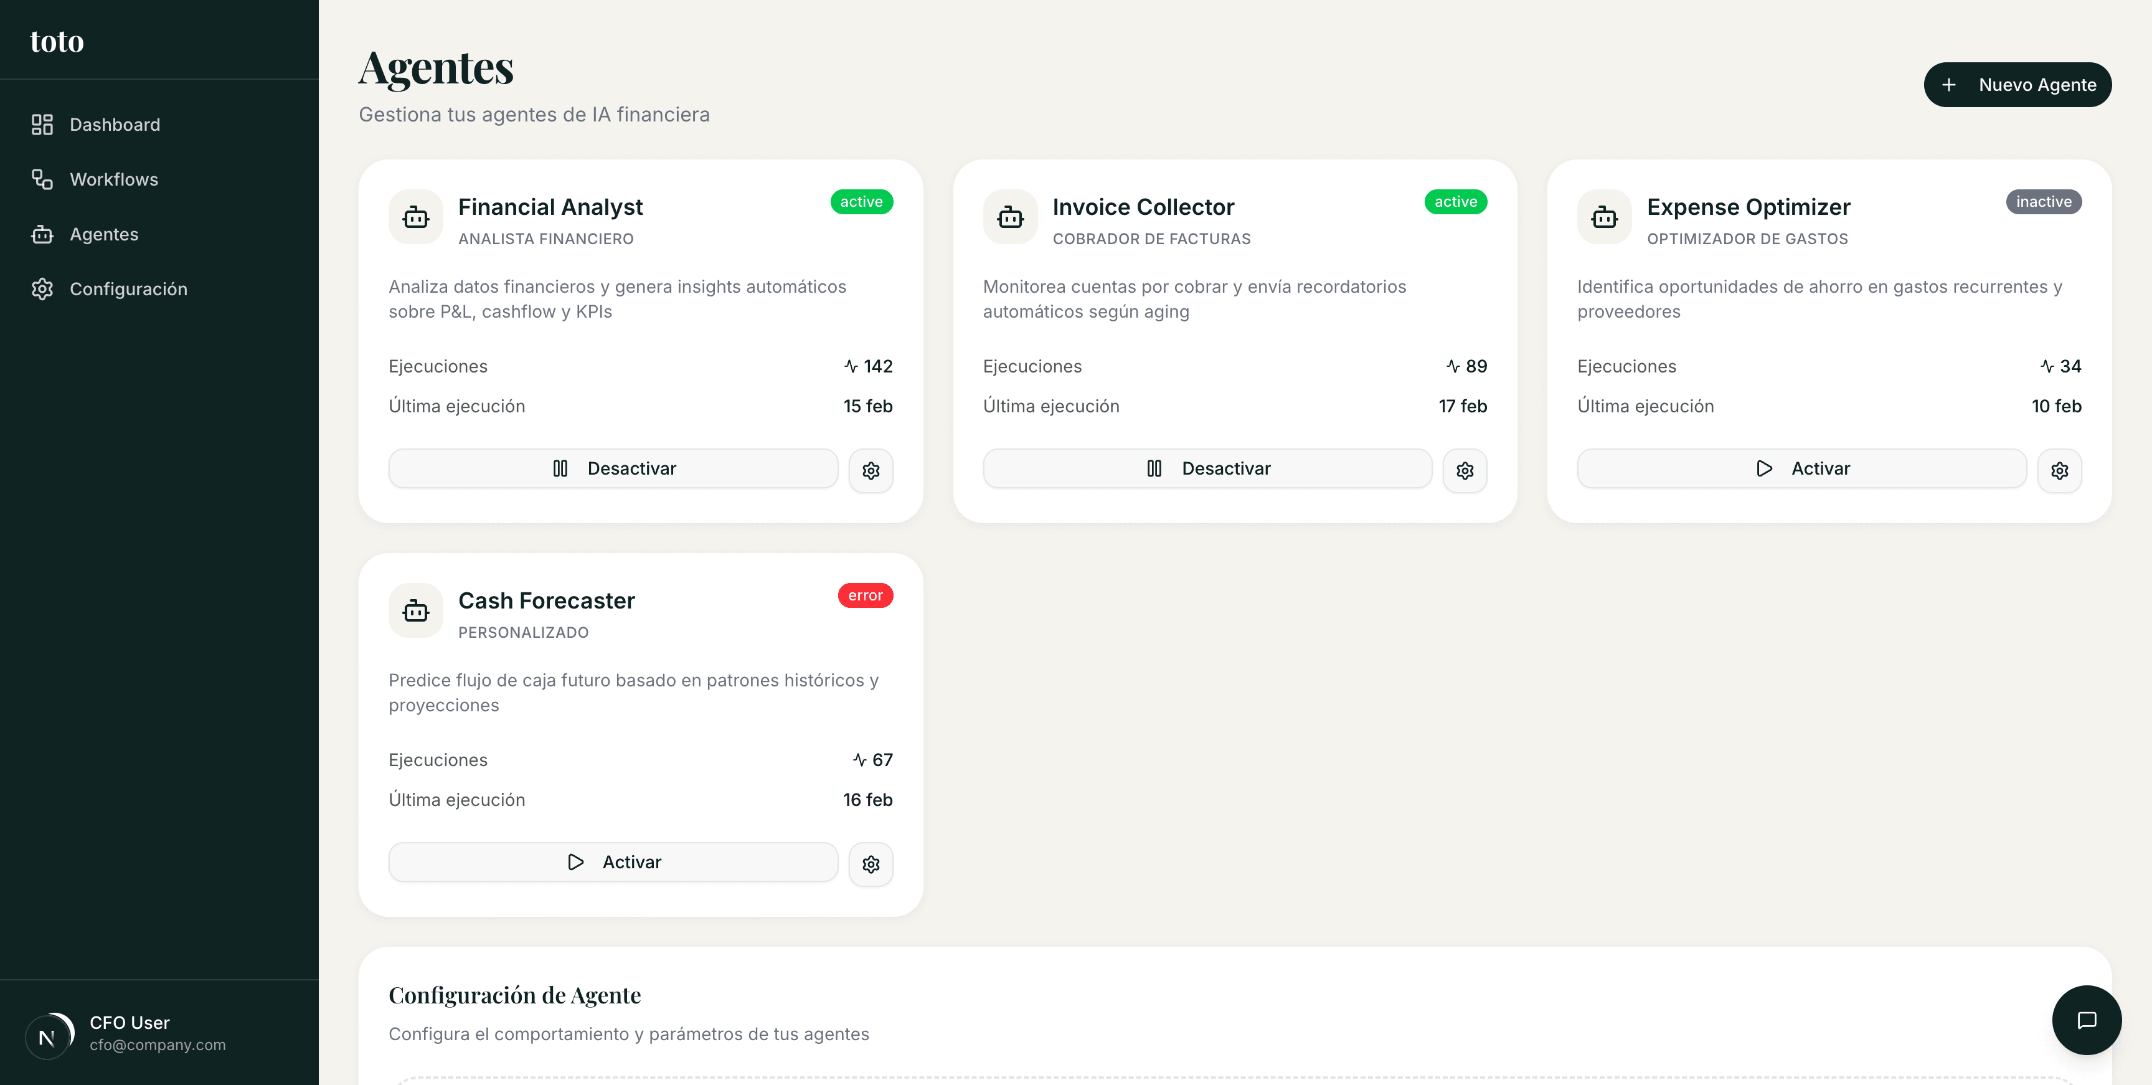Deactivate the Financial Analyst agent

(612, 468)
